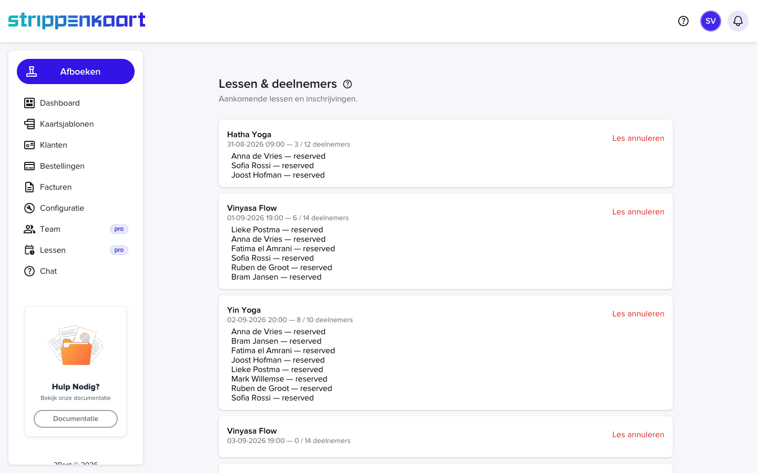Navigate to Bestellingen
757x473 pixels.
click(76, 166)
